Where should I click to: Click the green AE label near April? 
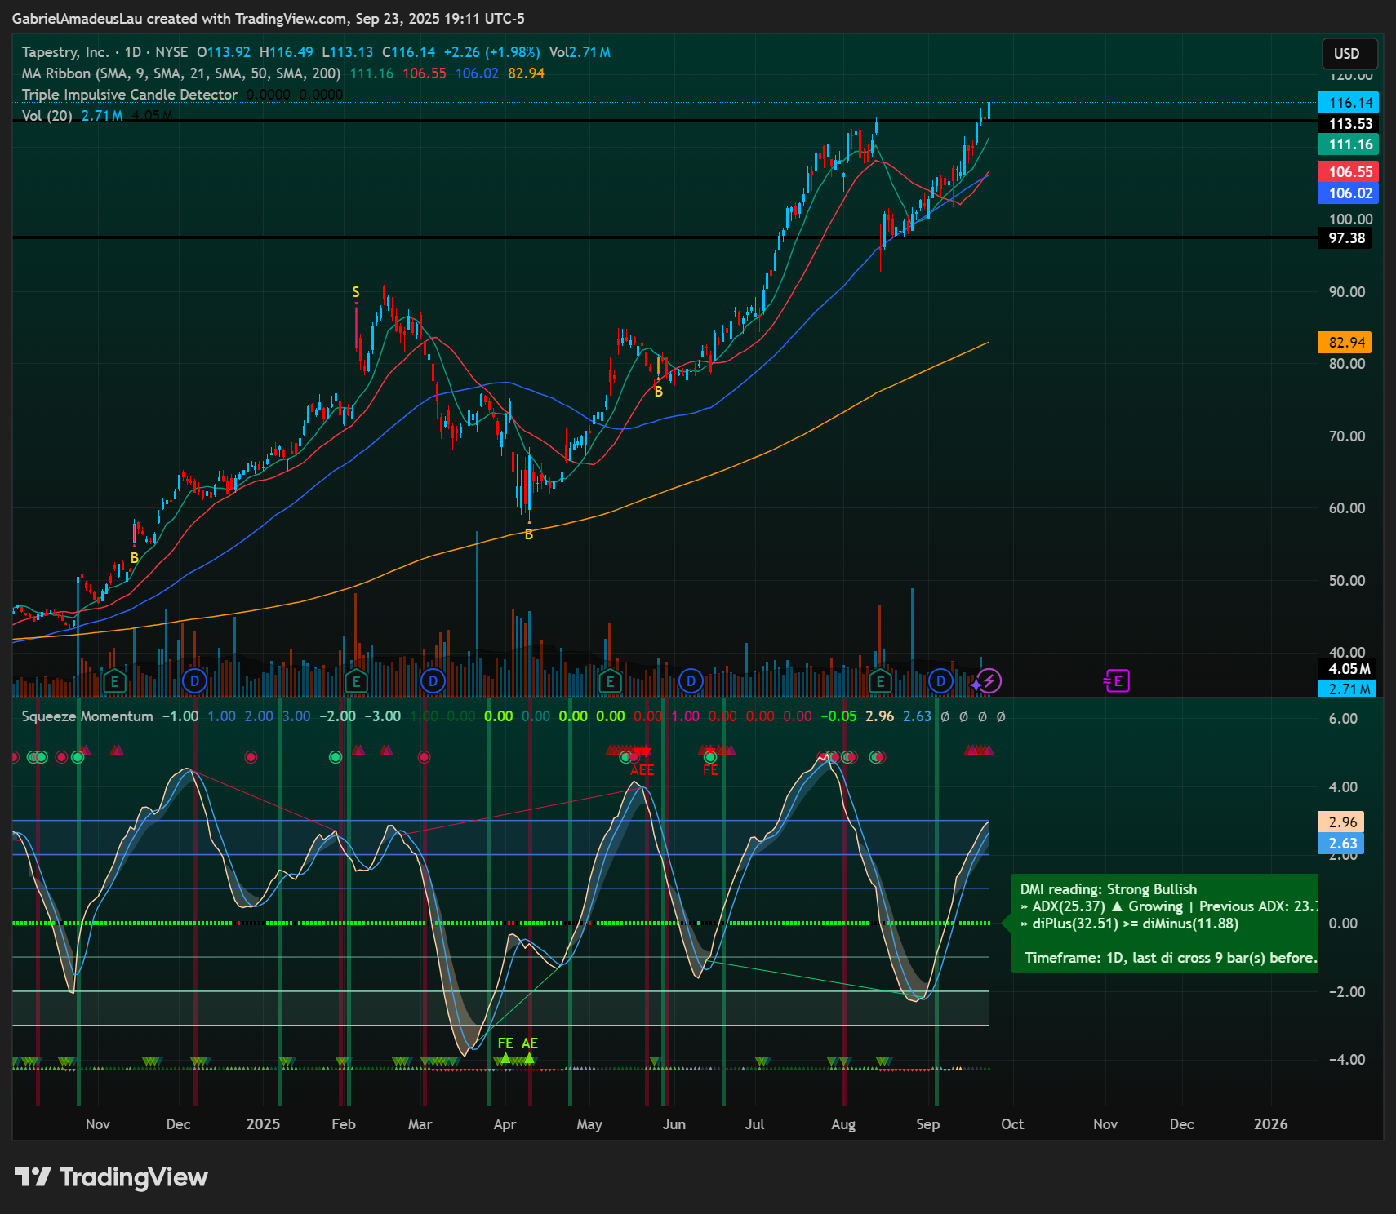coord(530,1043)
